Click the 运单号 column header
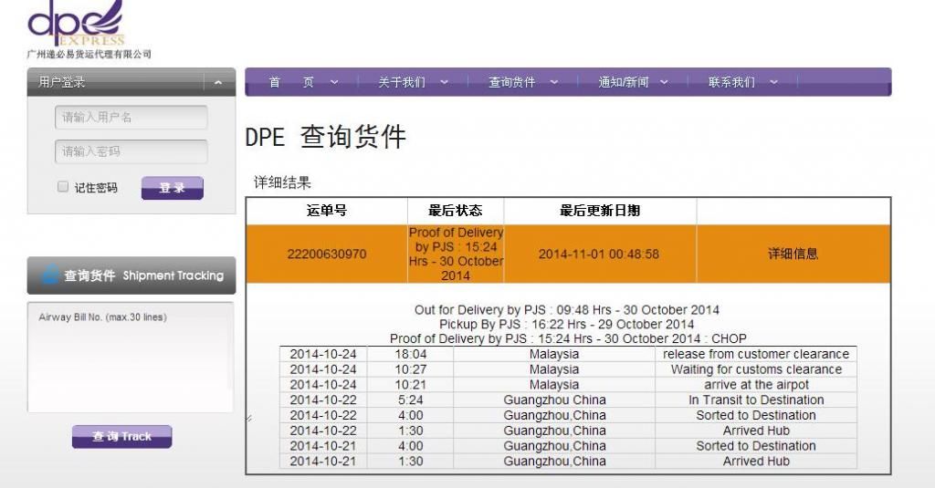This screenshot has height=488, width=935. [x=326, y=211]
